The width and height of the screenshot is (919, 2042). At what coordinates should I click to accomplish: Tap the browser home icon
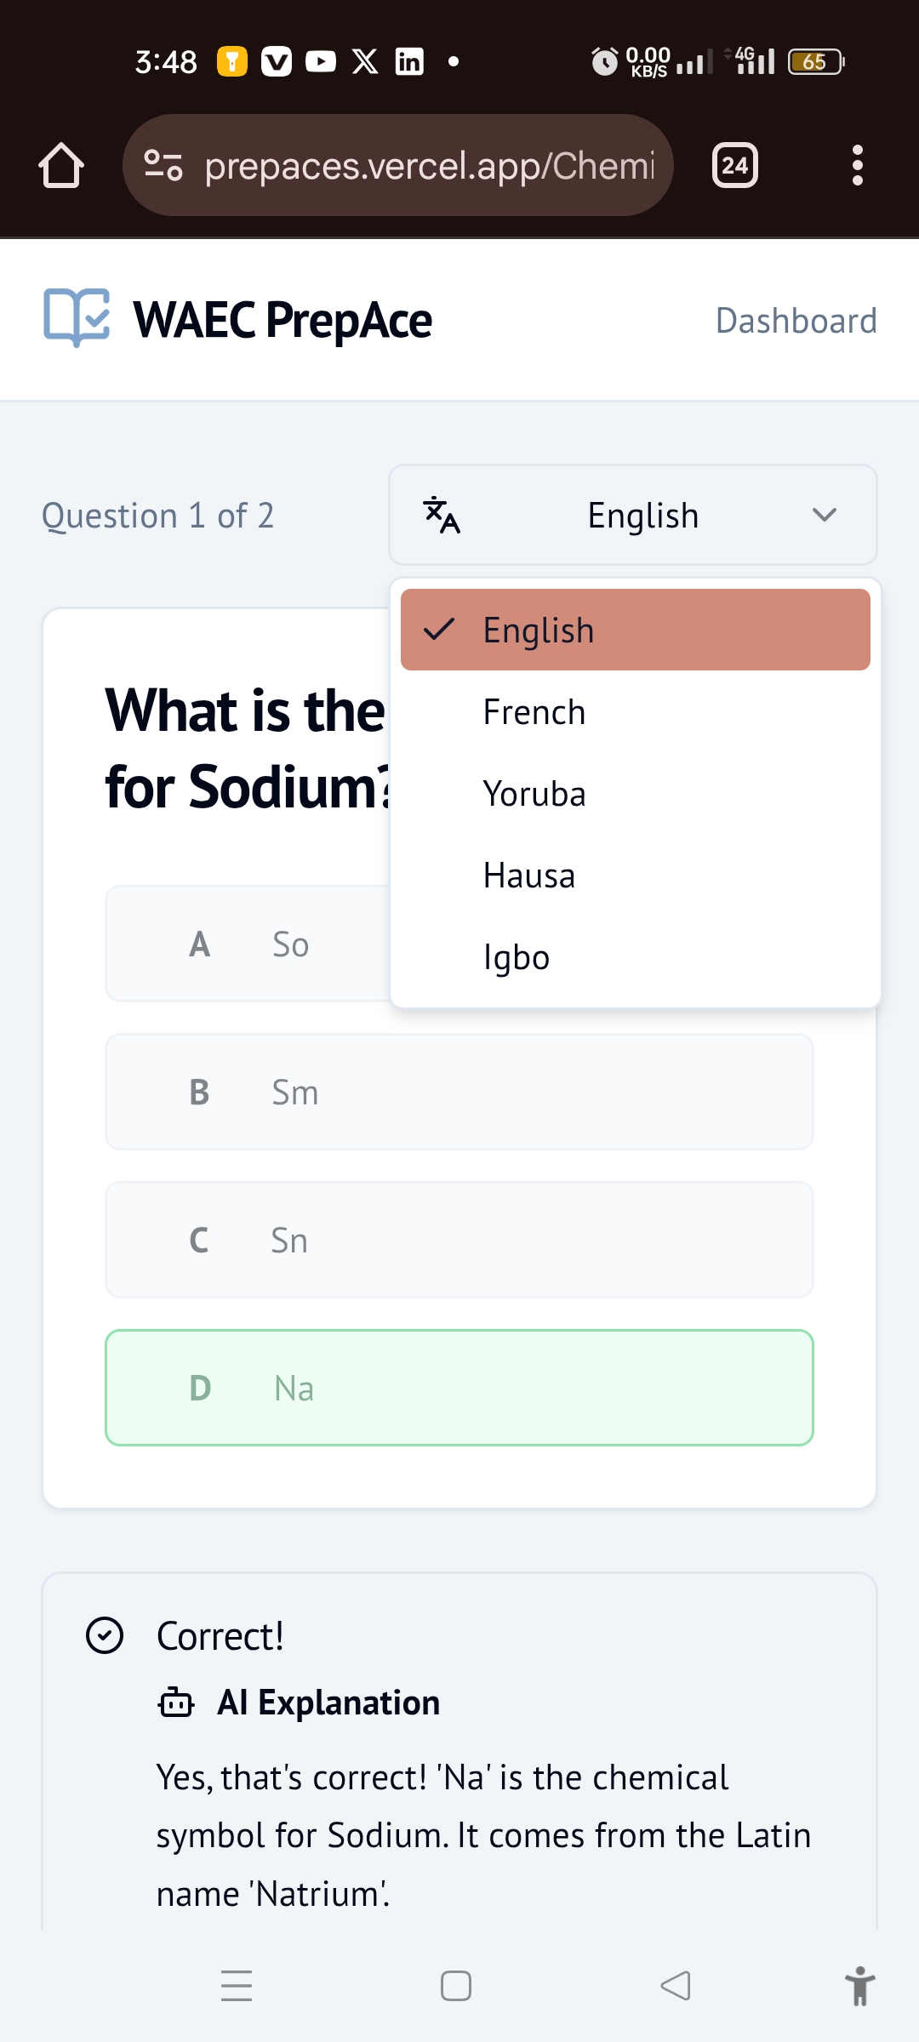[61, 165]
